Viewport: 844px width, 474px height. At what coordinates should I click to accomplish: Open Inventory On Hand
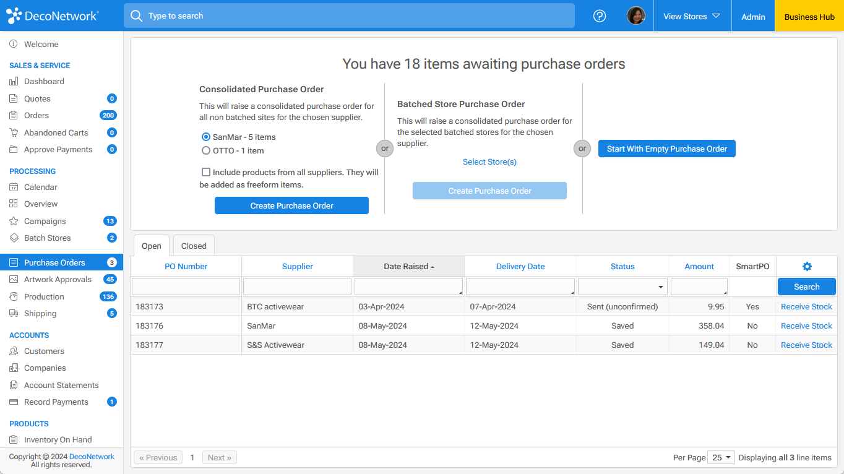[x=56, y=439]
